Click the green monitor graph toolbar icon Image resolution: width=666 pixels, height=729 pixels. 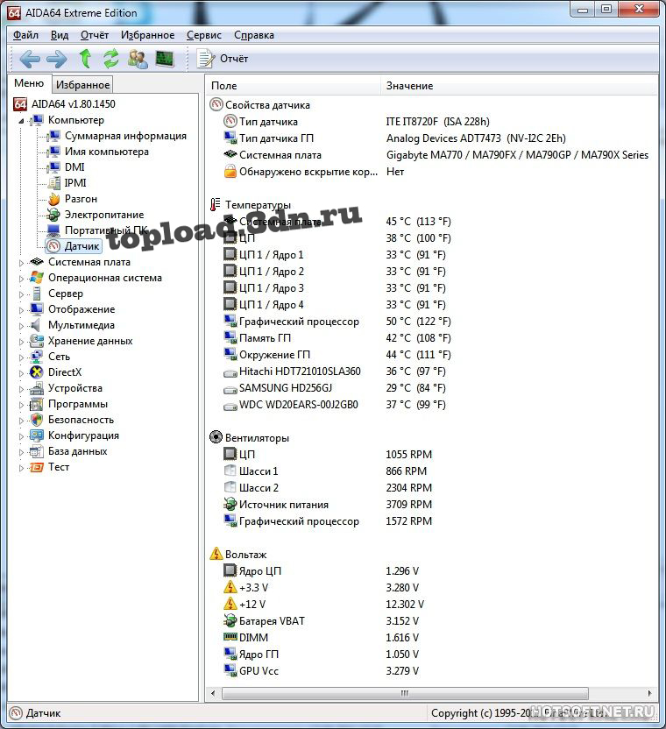click(164, 59)
